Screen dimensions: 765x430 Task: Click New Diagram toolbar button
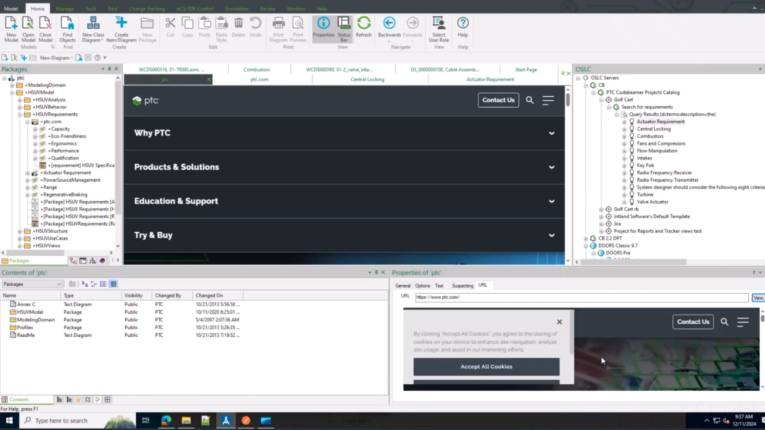pos(56,58)
